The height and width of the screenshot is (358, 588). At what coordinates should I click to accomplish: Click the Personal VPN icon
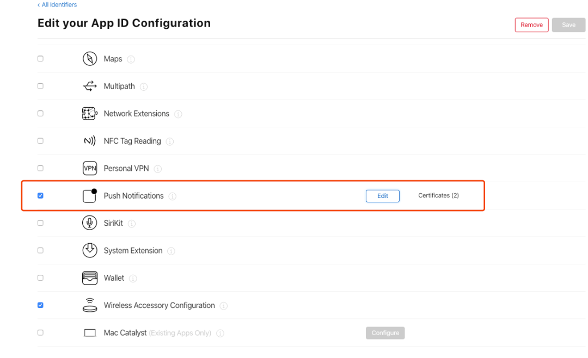click(89, 168)
